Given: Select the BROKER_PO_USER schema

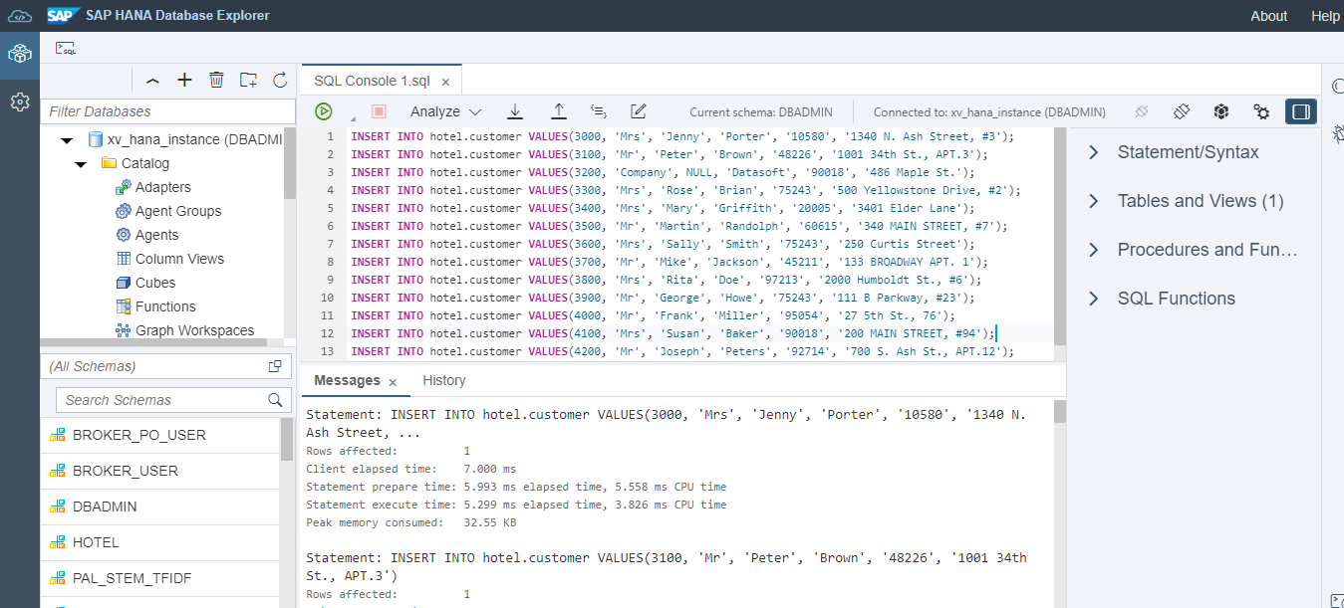Looking at the screenshot, I should [160, 435].
